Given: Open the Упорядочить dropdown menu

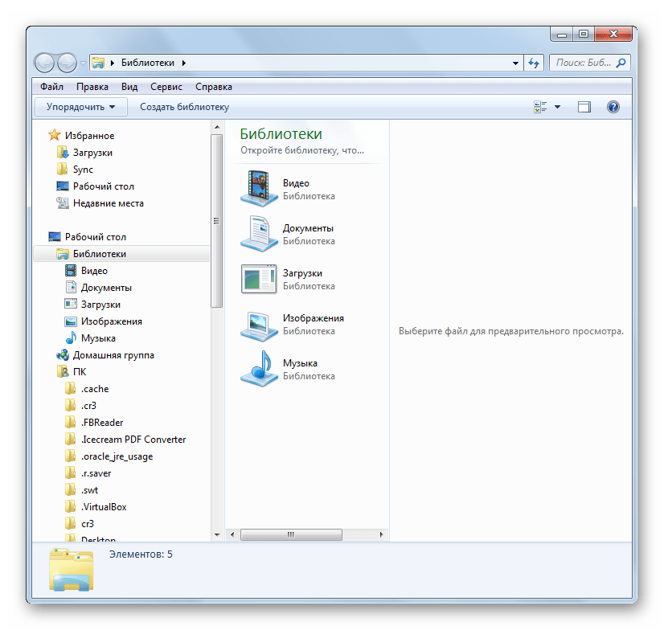Looking at the screenshot, I should pos(80,107).
